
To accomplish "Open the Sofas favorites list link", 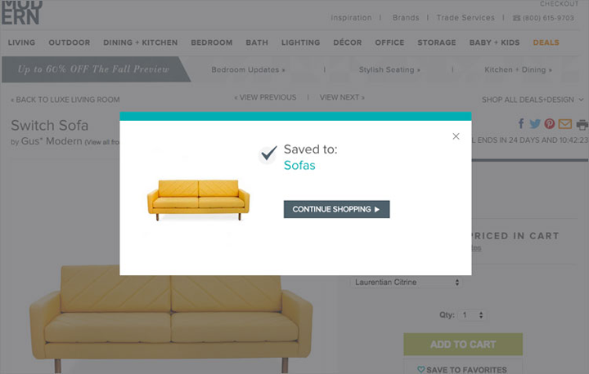I will click(x=299, y=165).
